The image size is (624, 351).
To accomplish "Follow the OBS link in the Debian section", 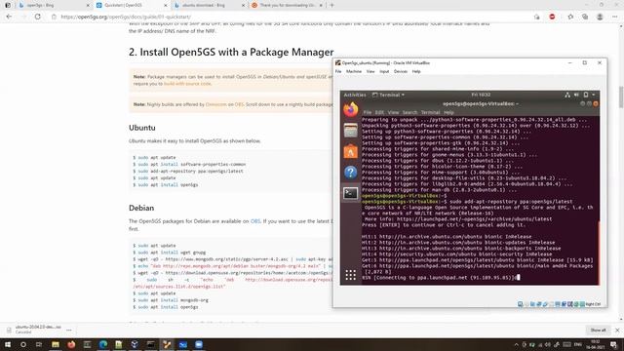I will click(255, 221).
